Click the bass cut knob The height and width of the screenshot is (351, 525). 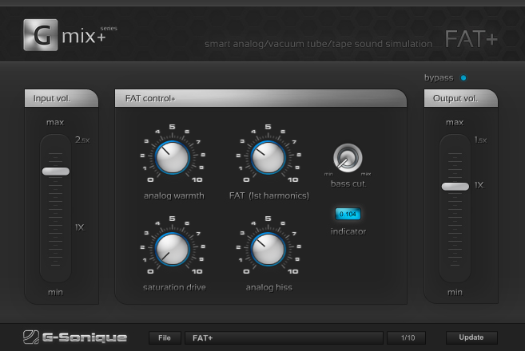click(x=348, y=158)
